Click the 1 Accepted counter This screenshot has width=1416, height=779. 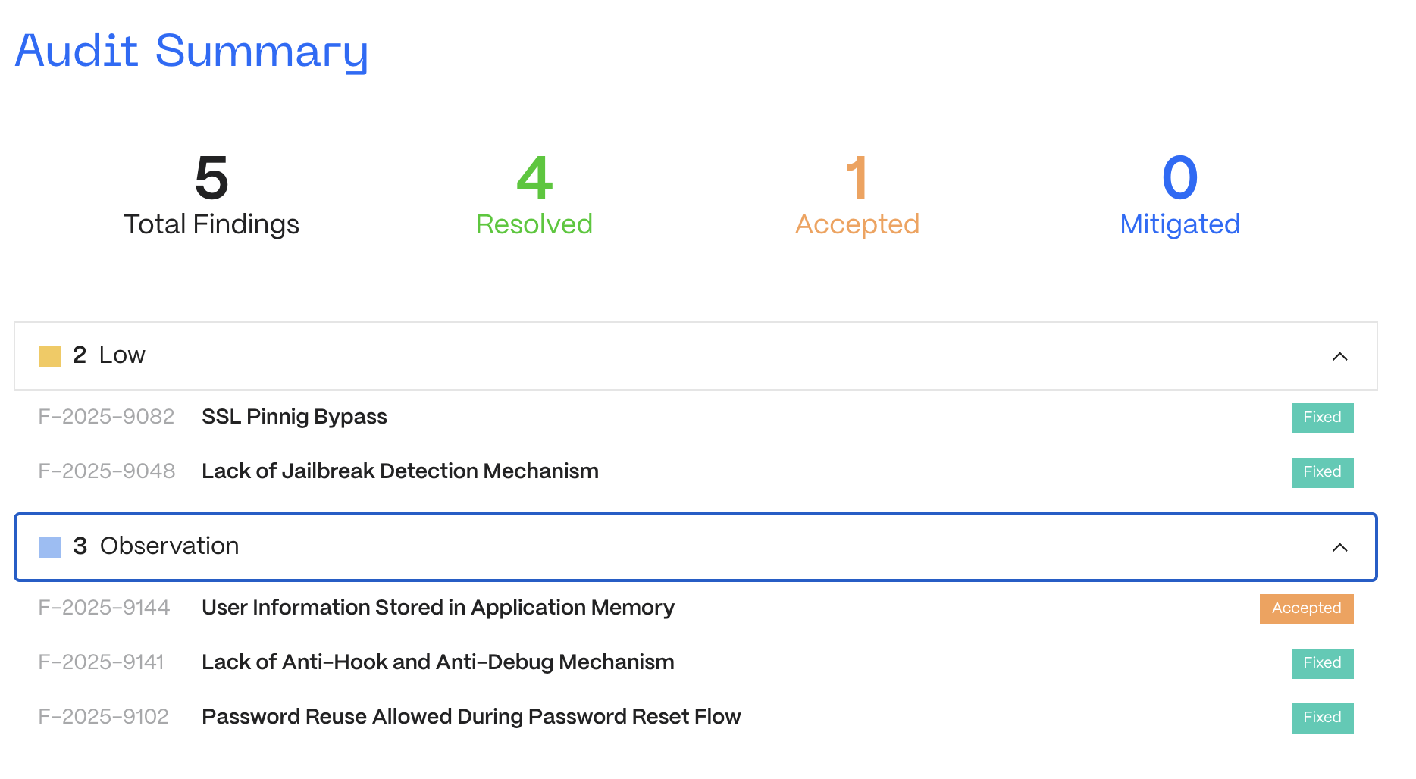857,196
